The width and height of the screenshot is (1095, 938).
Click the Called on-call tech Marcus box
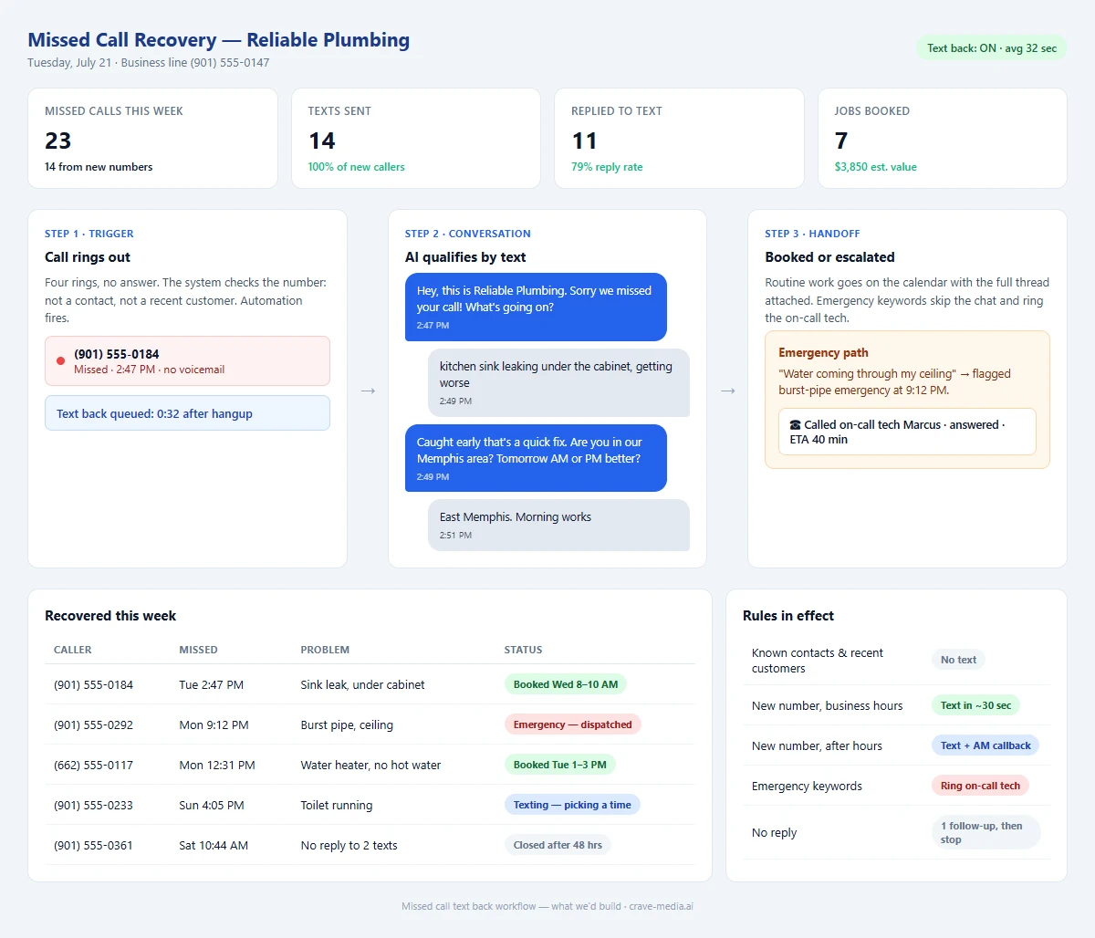coord(907,432)
